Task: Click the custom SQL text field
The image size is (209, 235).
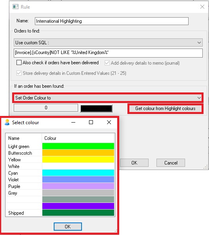Action: (x=108, y=53)
